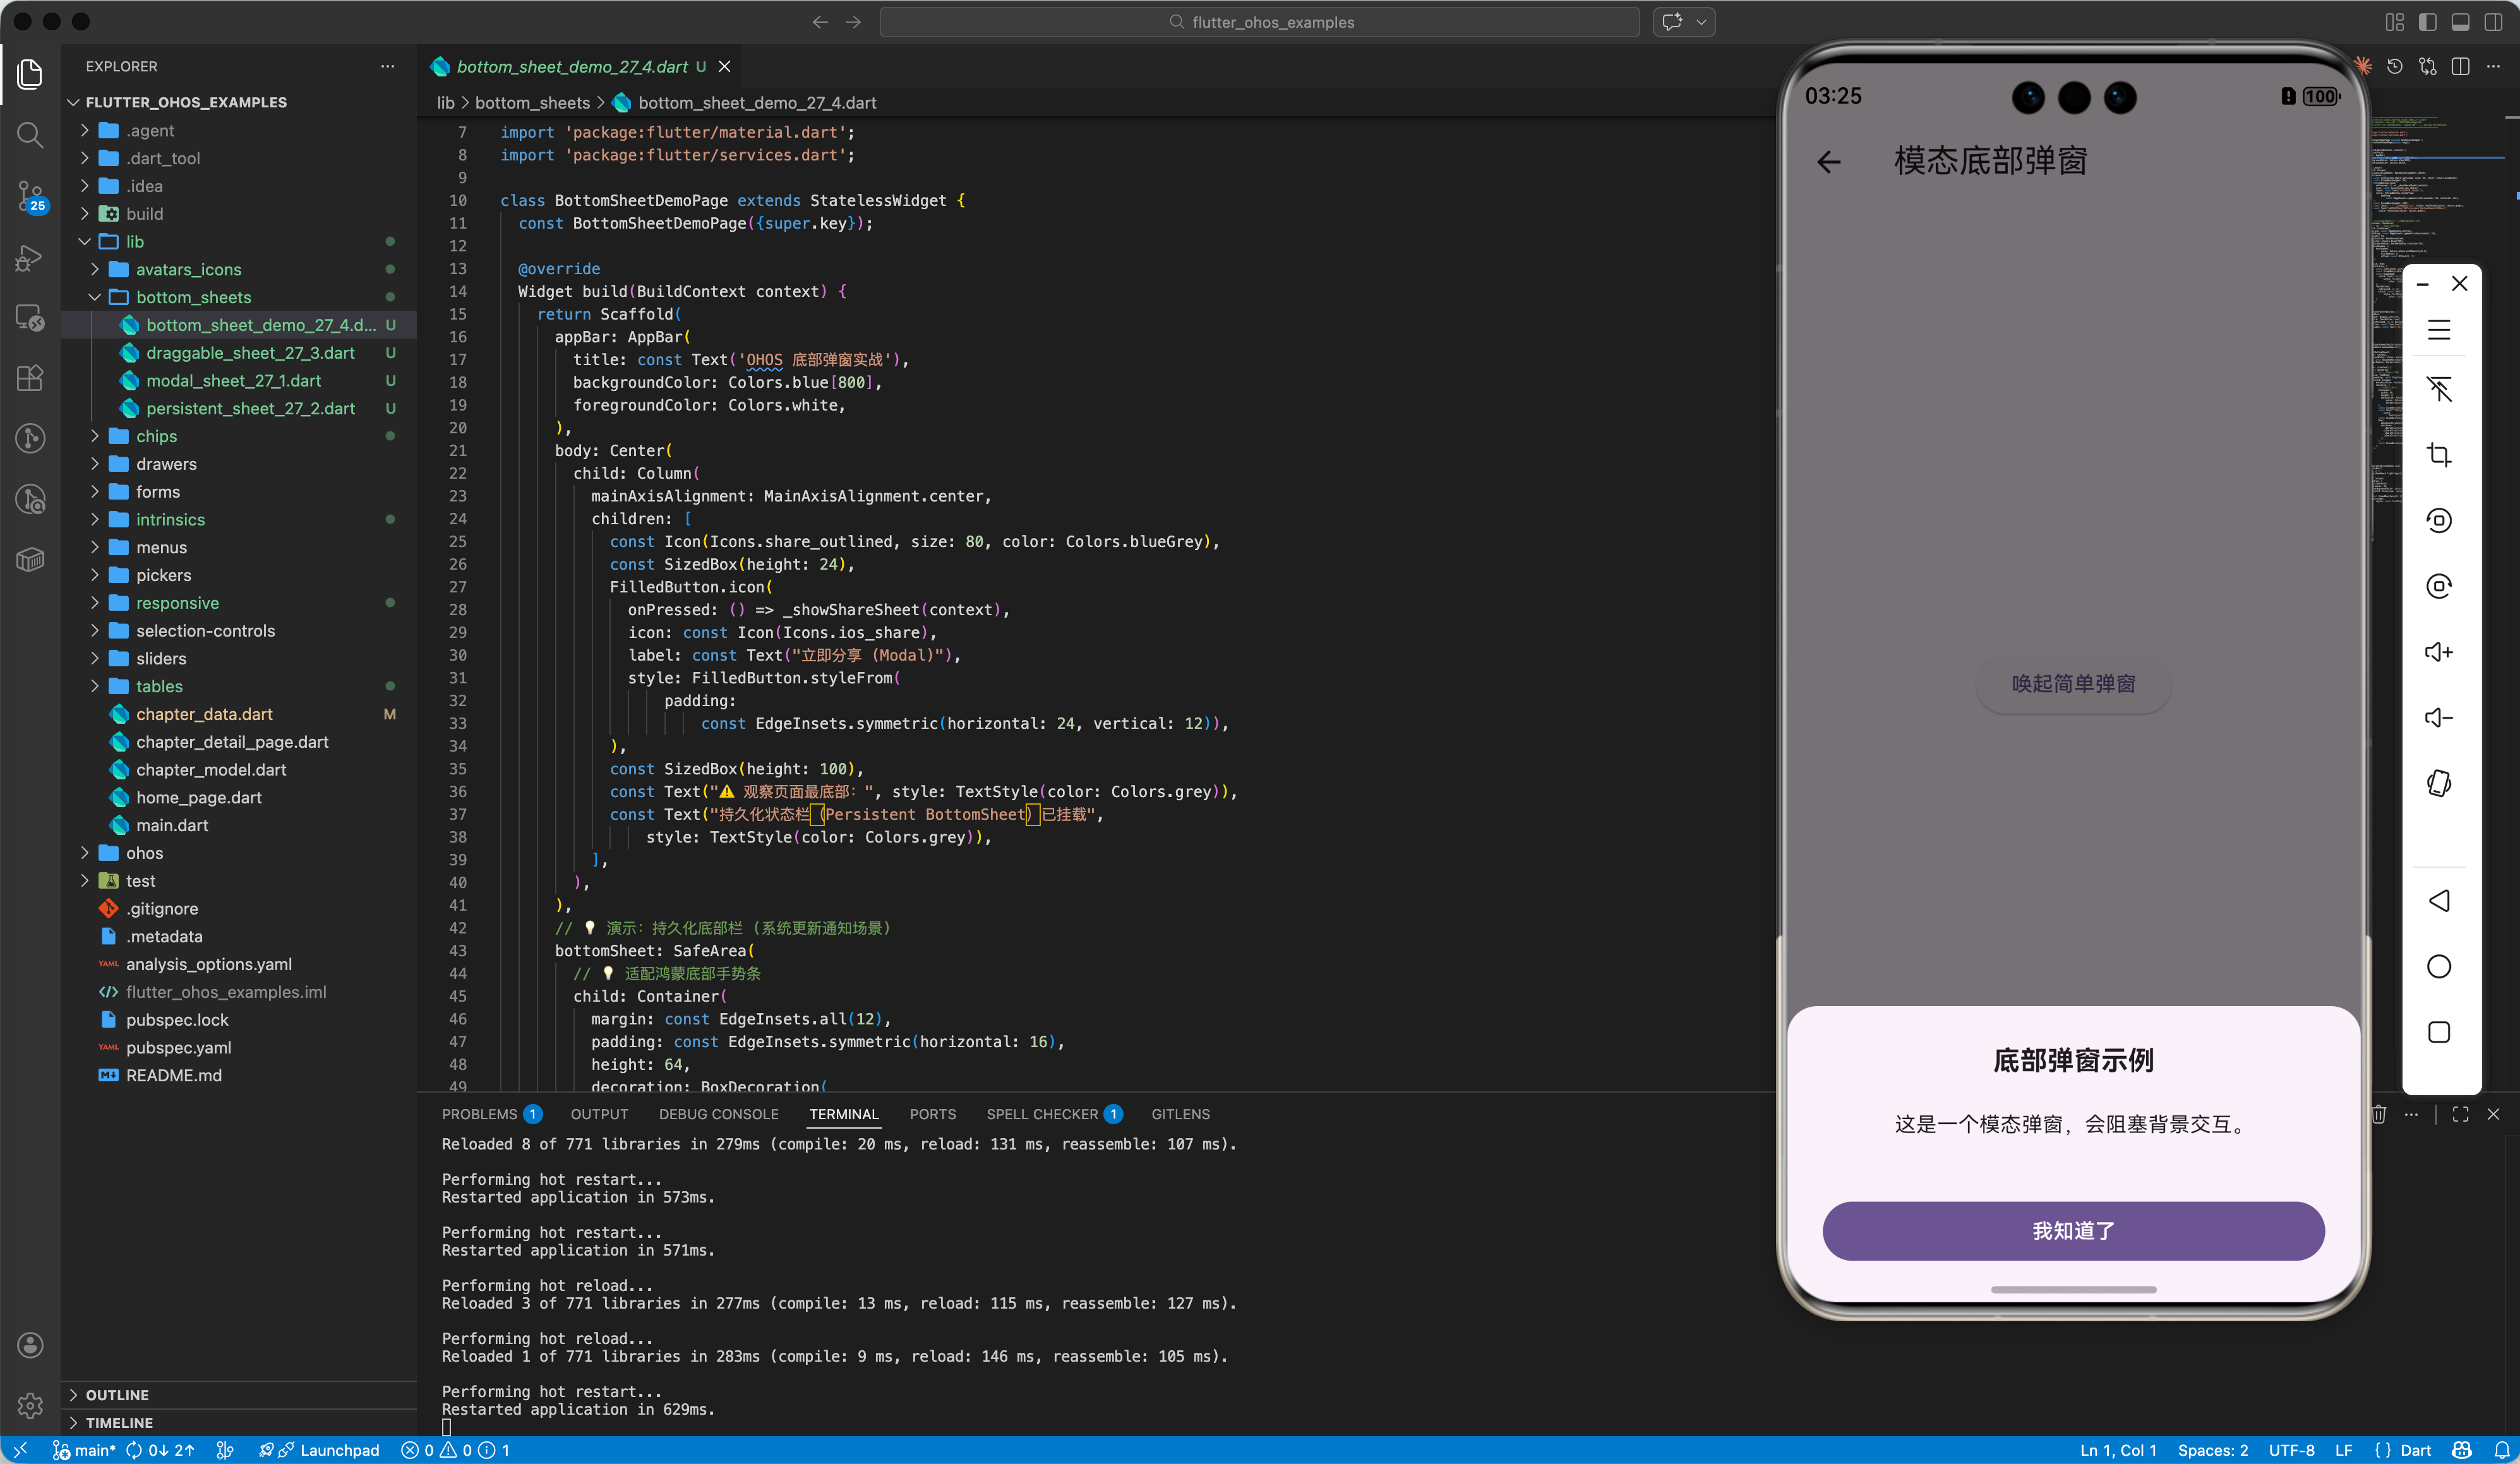
Task: Switch to the DEBUG CONSOLE tab
Action: point(718,1114)
